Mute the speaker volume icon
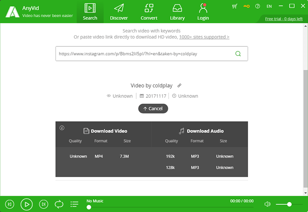The height and width of the screenshot is (212, 308). [x=267, y=204]
